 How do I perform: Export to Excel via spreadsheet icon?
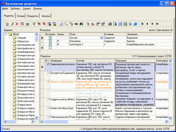pos(125,24)
